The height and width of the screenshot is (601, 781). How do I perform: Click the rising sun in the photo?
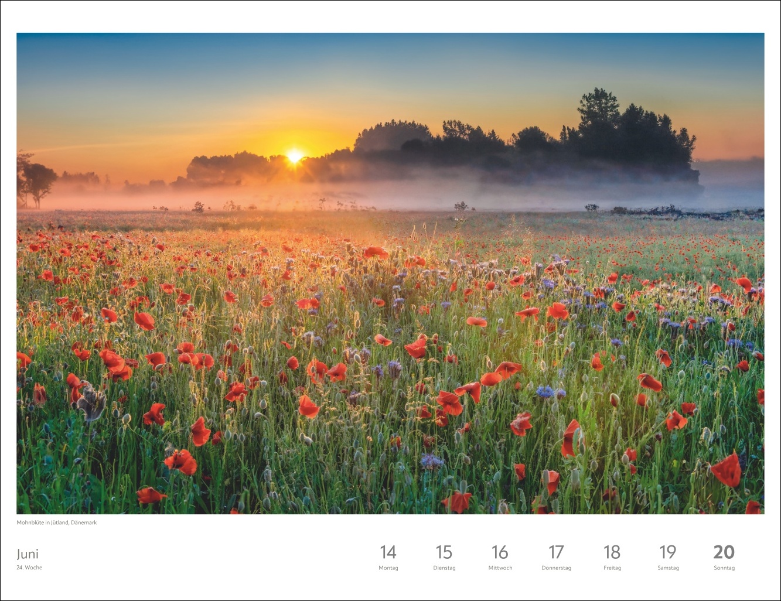pos(294,156)
